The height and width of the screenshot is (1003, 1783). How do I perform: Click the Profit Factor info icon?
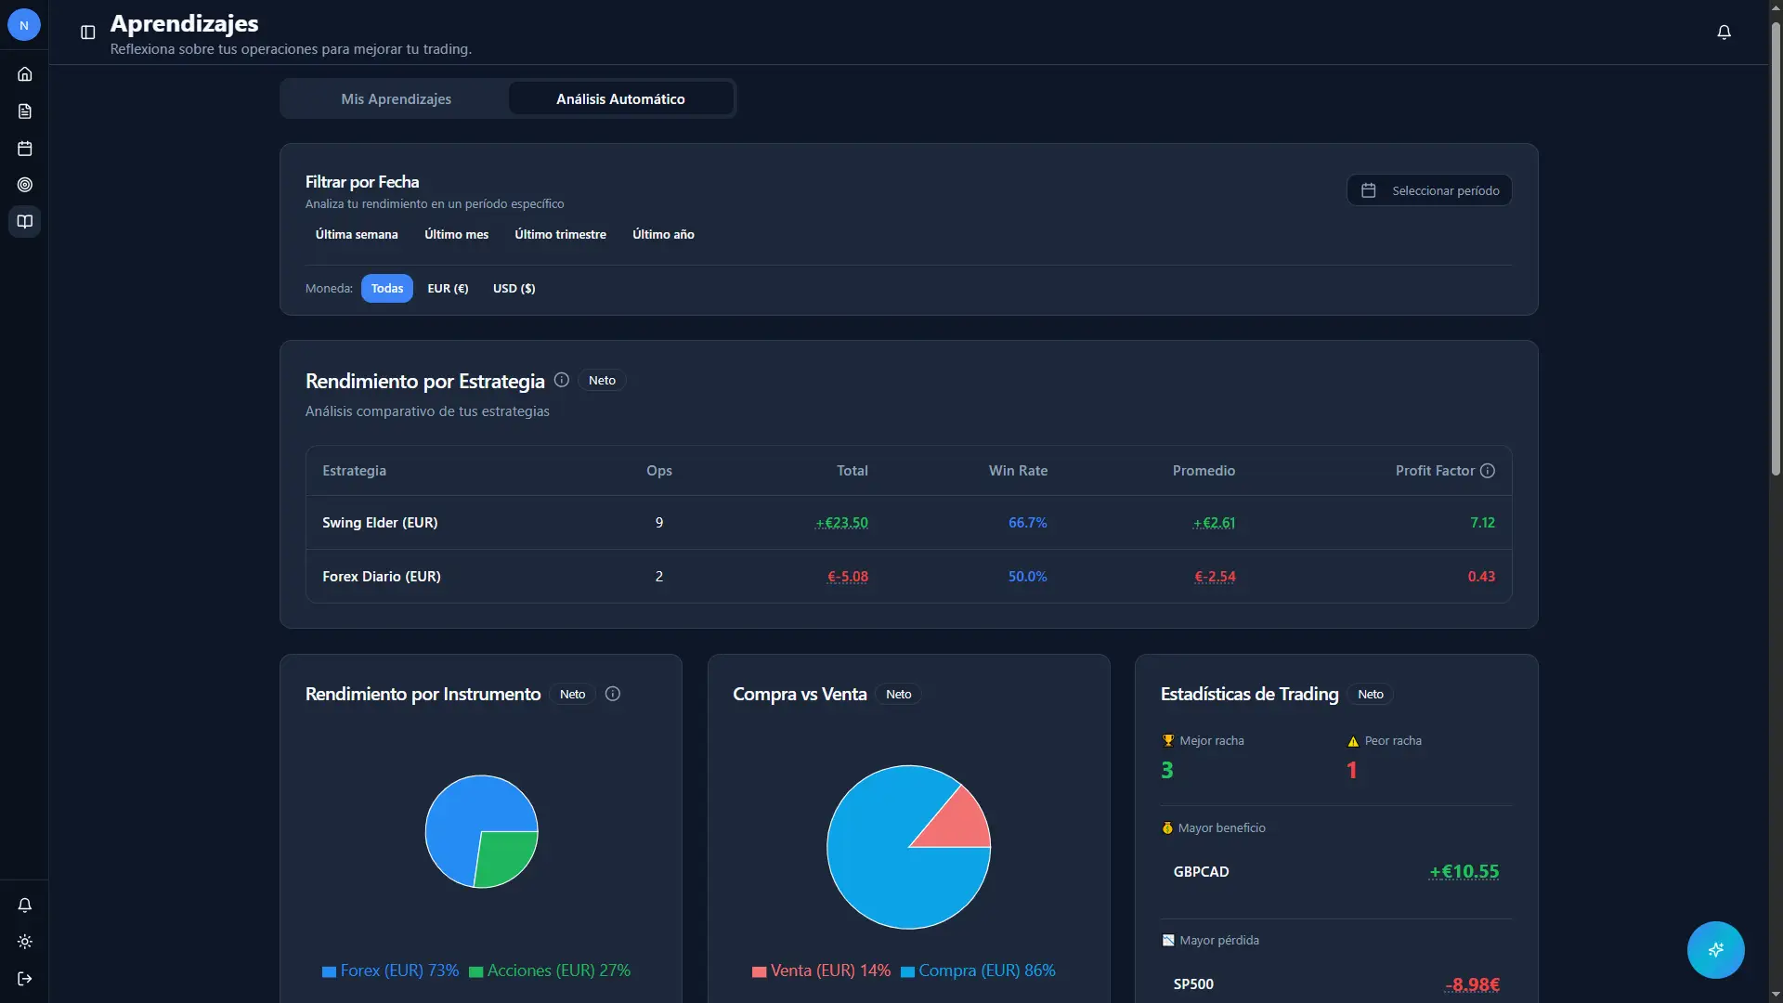1488,471
